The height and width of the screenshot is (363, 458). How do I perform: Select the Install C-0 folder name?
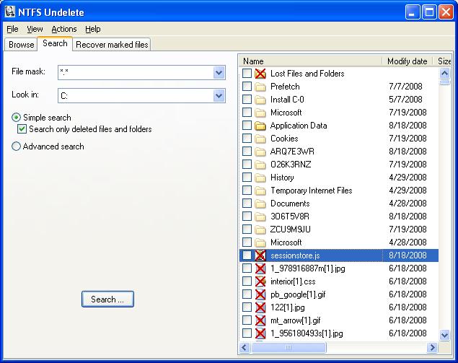pyautogui.click(x=287, y=100)
